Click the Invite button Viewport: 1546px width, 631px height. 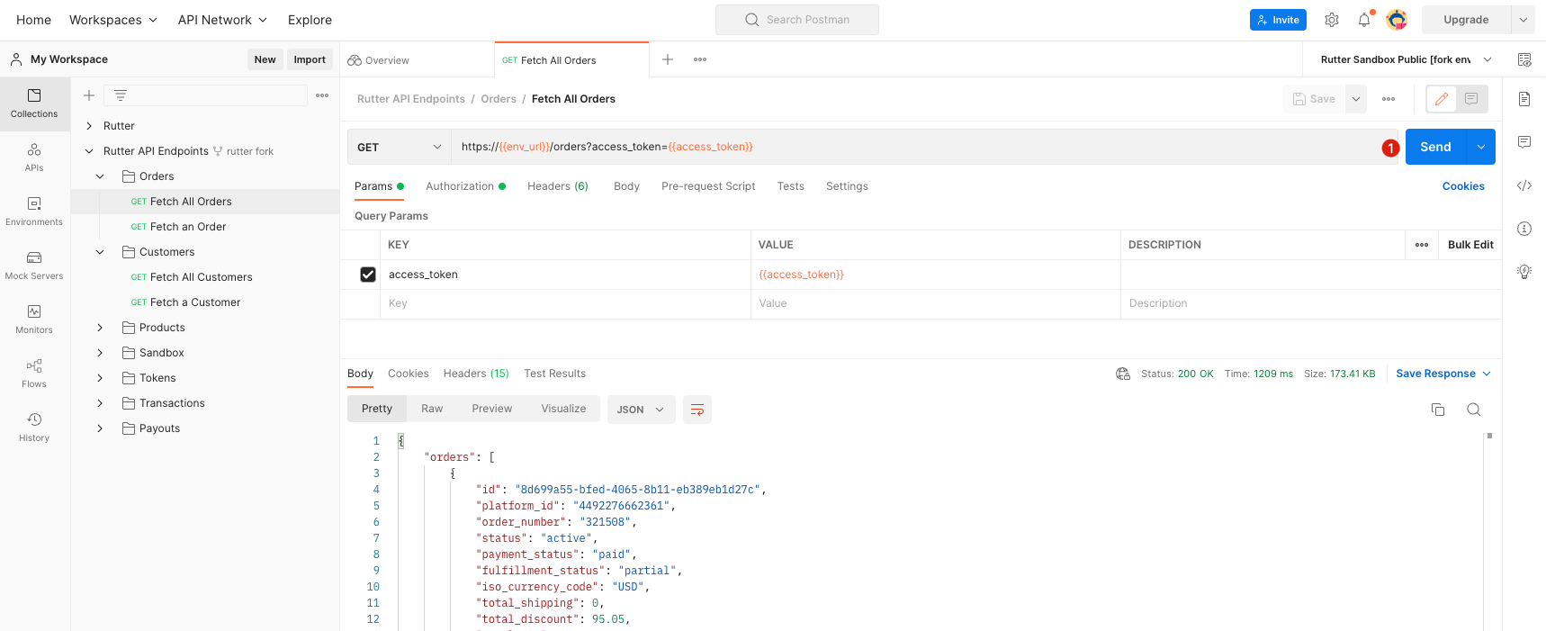pyautogui.click(x=1278, y=20)
